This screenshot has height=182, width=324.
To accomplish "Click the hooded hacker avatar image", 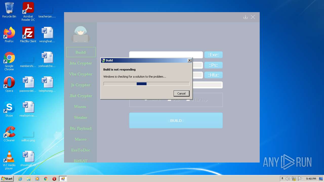I will [x=80, y=34].
